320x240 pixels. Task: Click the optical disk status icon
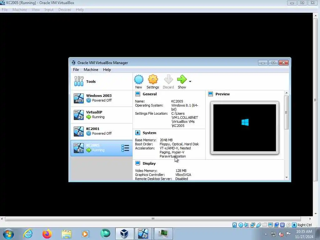tap(241, 225)
